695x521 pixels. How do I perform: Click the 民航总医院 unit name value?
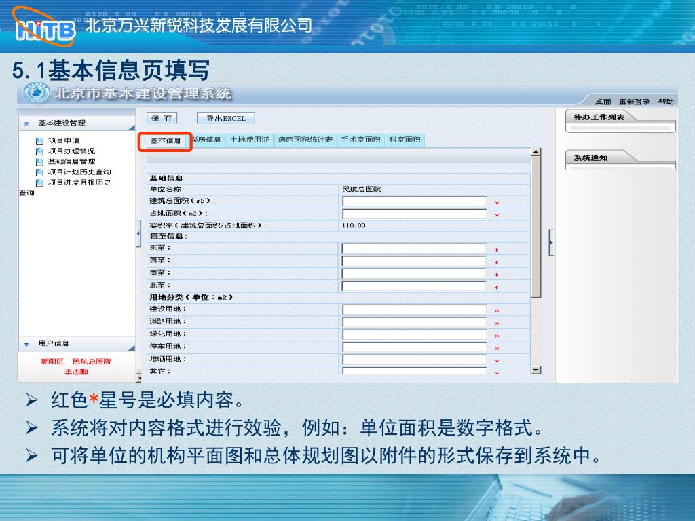tap(361, 189)
